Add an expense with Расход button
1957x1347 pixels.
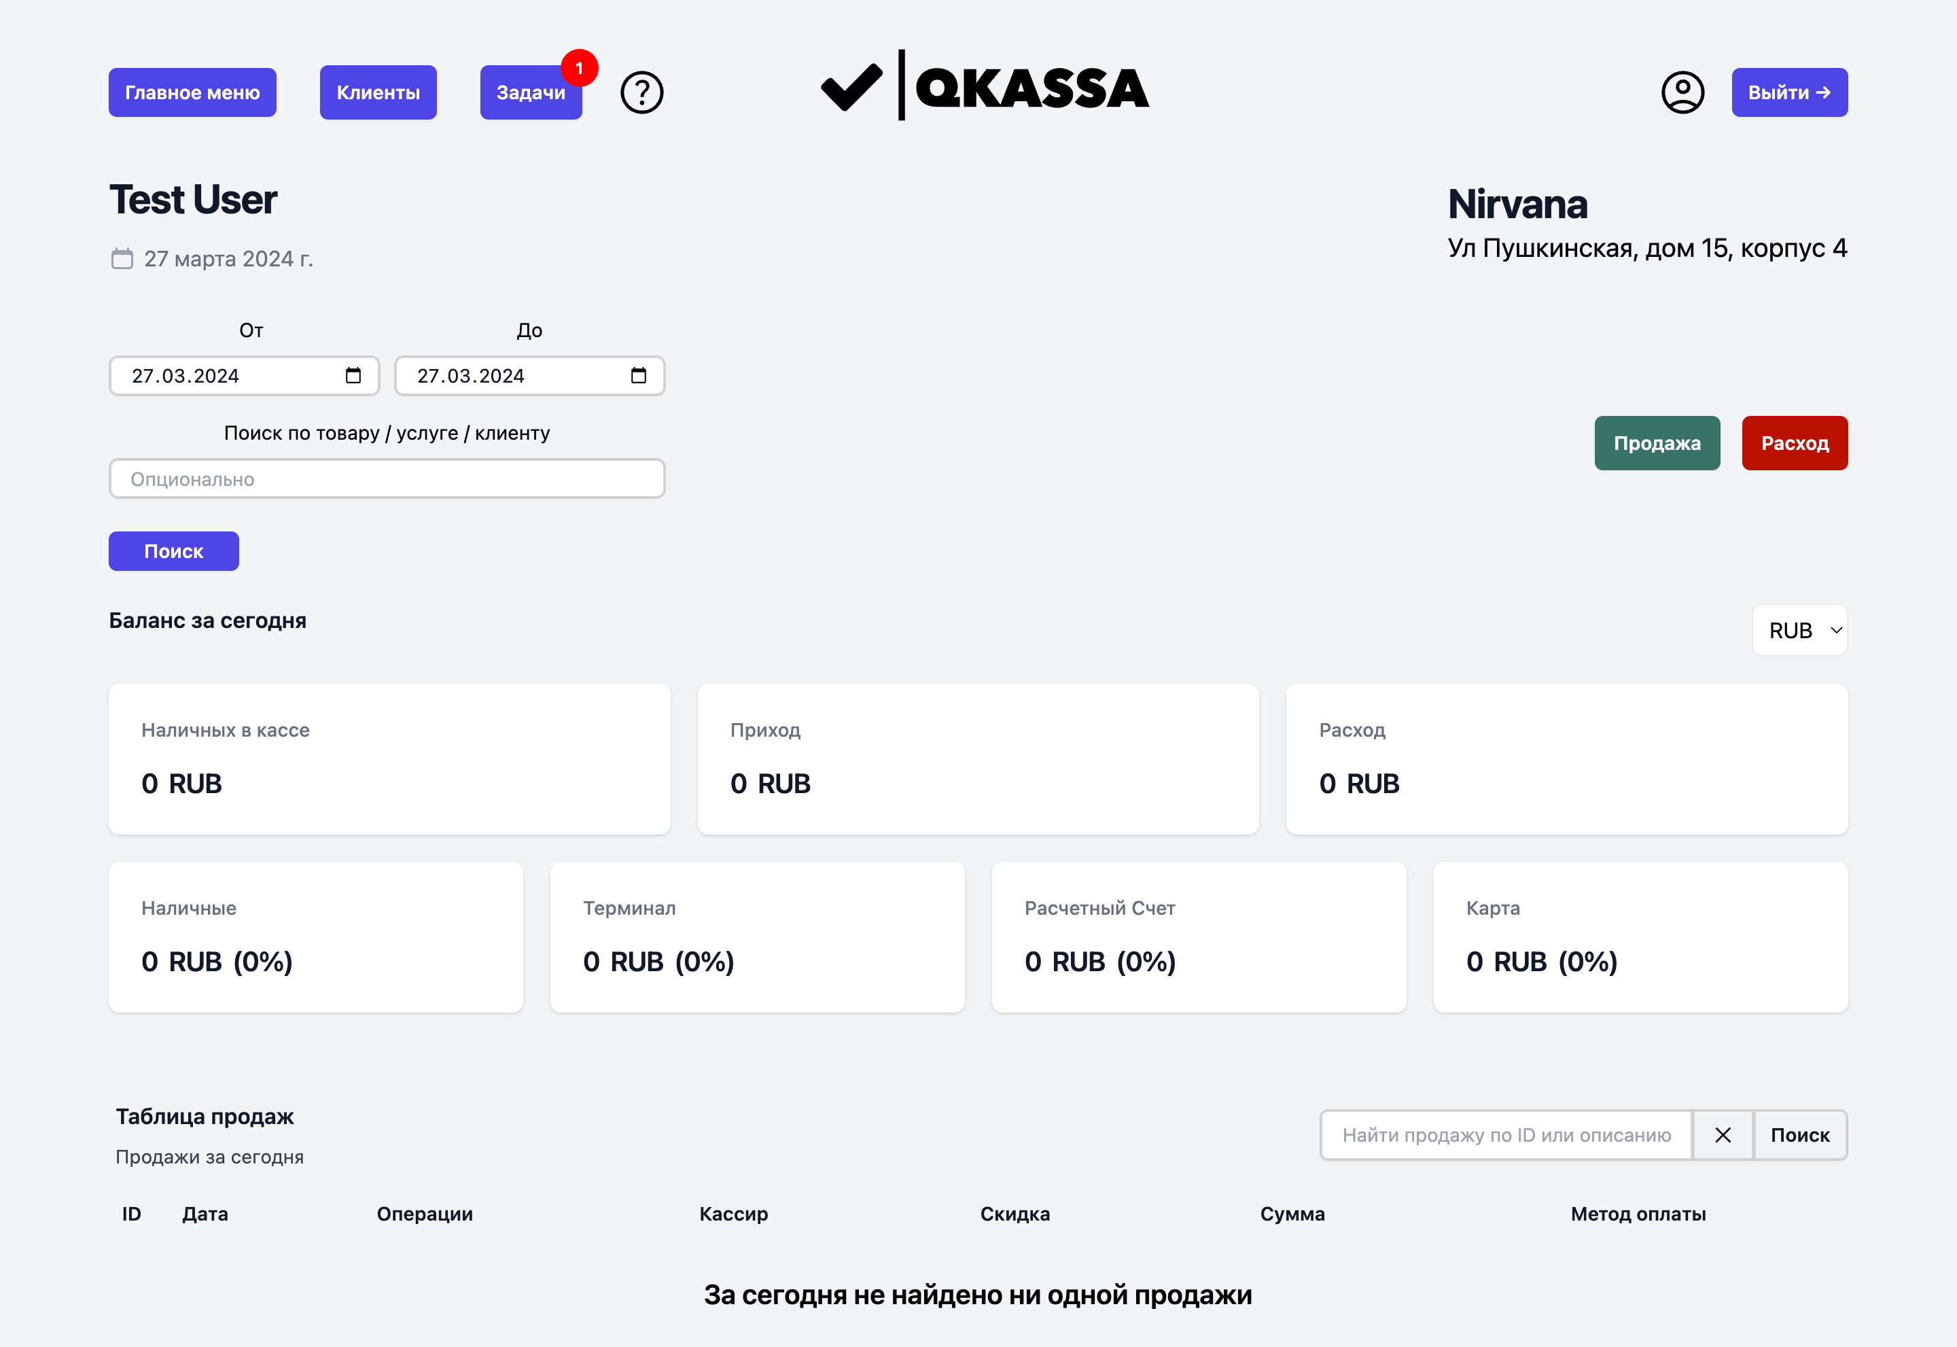pos(1794,443)
